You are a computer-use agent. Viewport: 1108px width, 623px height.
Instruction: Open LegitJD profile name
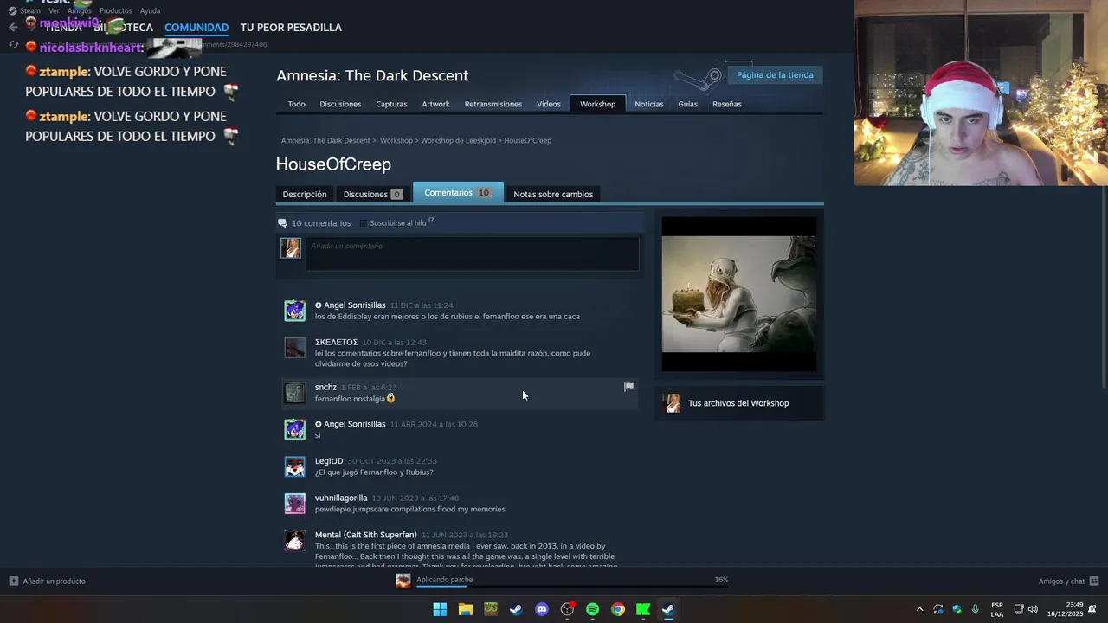click(x=329, y=461)
